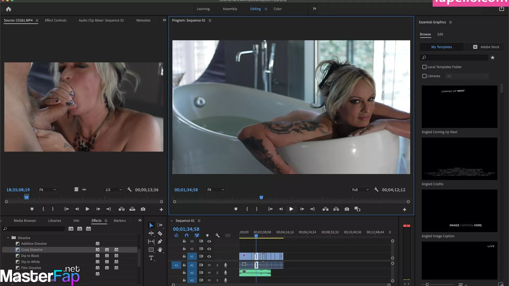
Task: Play the Program monitor sequence
Action: (x=291, y=209)
